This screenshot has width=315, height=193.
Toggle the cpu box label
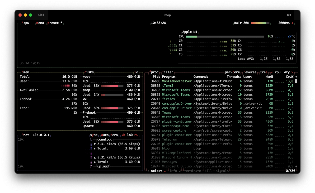coord(26,23)
